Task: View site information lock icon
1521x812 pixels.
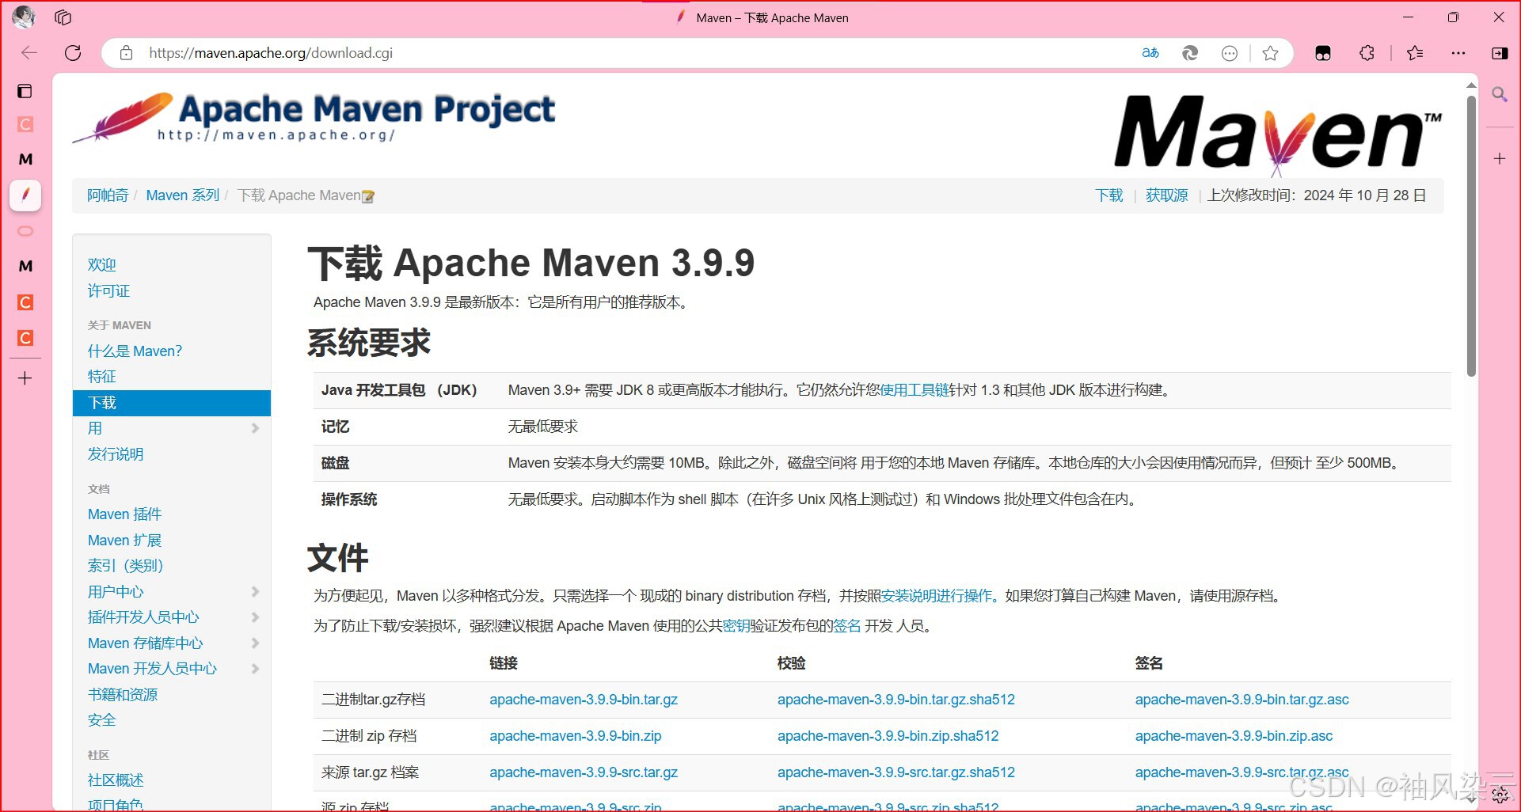Action: coord(126,53)
